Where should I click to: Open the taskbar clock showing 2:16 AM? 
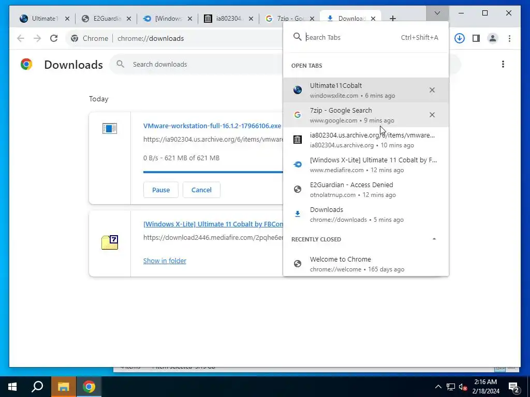click(485, 387)
